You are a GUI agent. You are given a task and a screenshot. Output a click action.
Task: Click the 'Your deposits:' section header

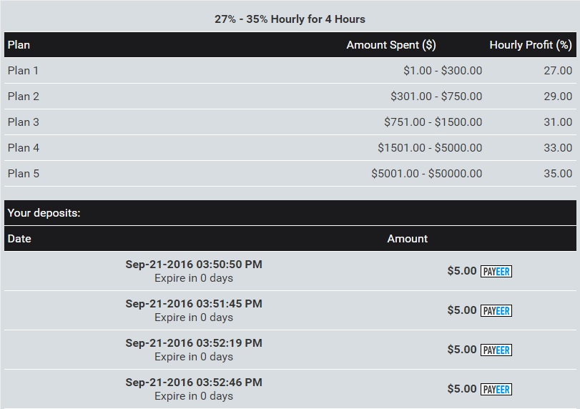[44, 213]
